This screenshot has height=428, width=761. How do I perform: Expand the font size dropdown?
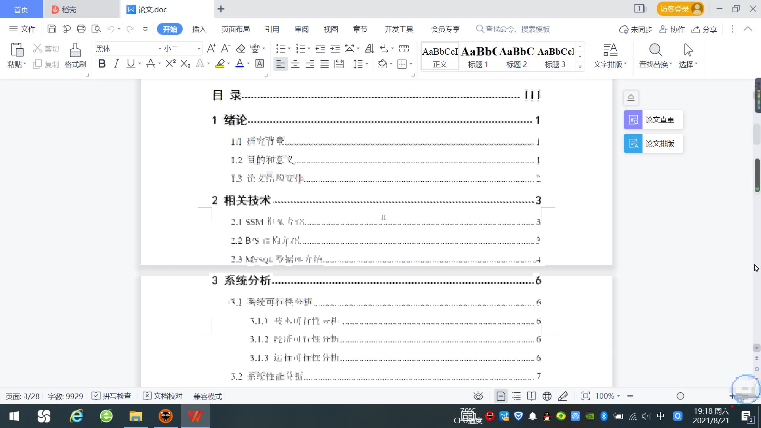pos(199,49)
